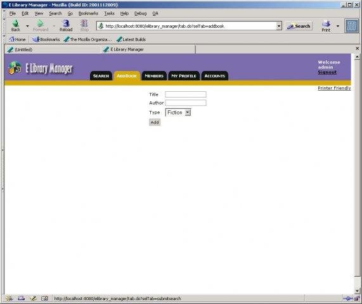Go to the Search page tab
Screen dimensions: 362x304
click(101, 75)
